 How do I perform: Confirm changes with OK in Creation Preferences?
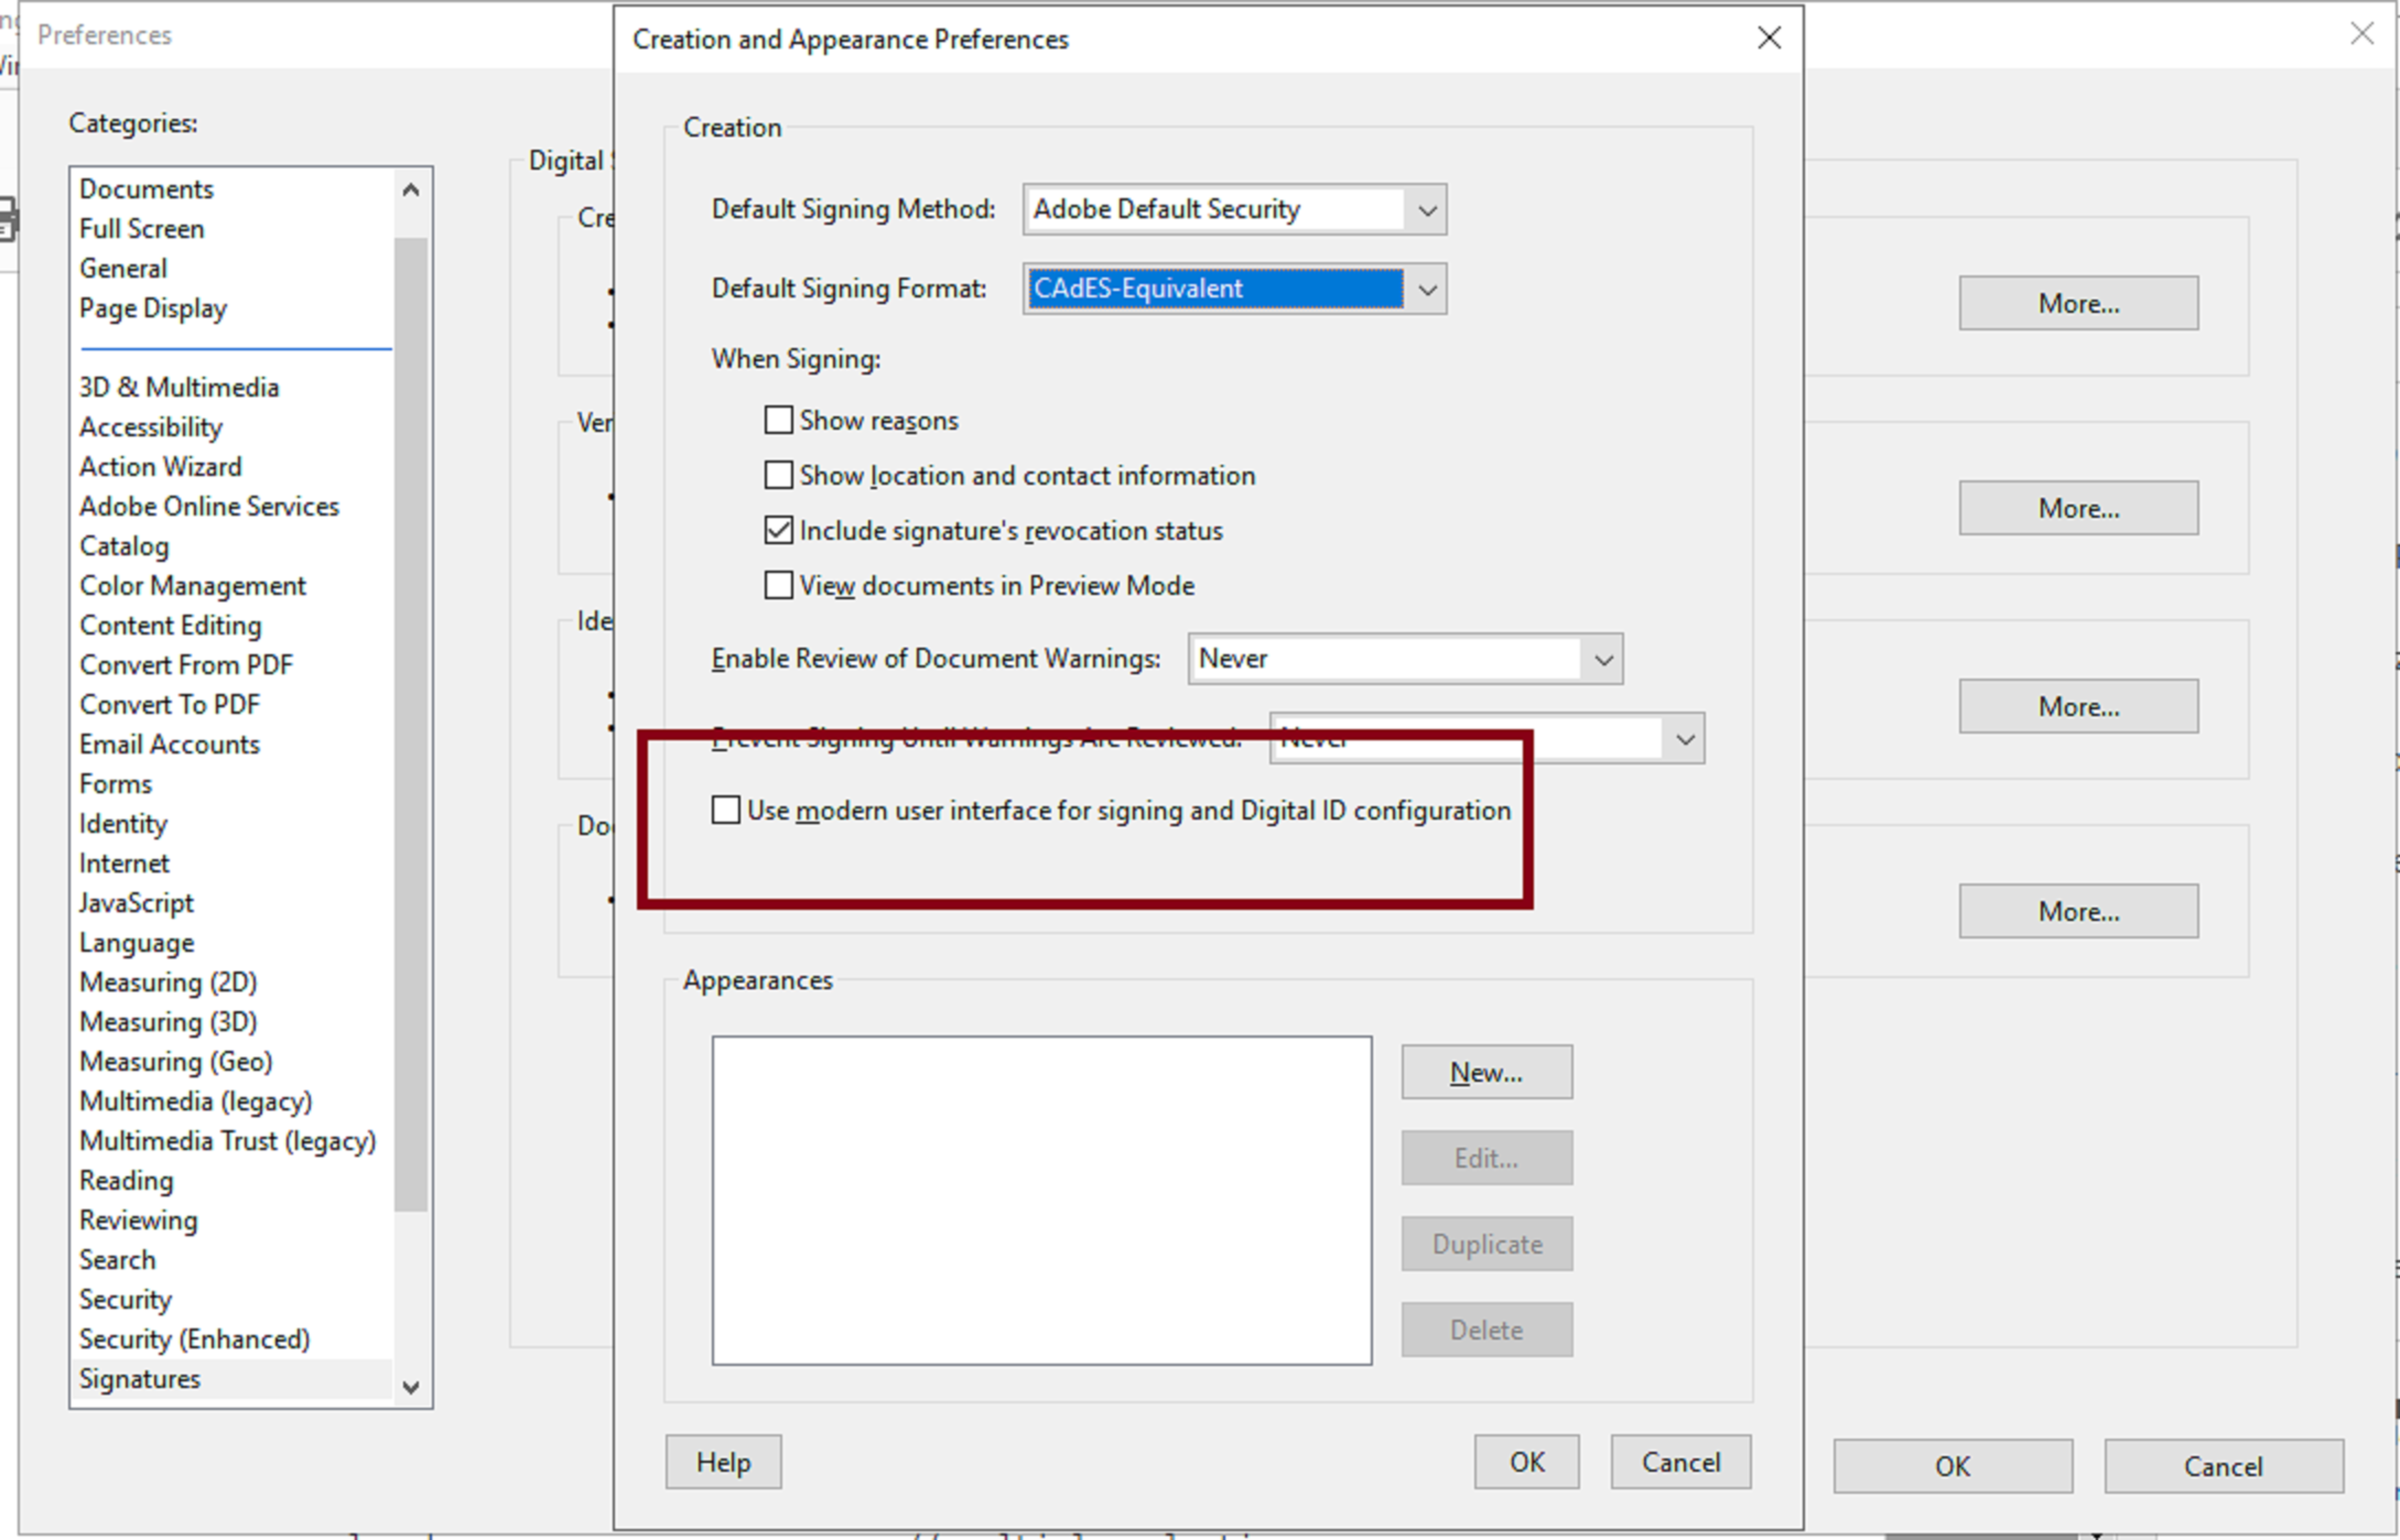(x=1526, y=1461)
